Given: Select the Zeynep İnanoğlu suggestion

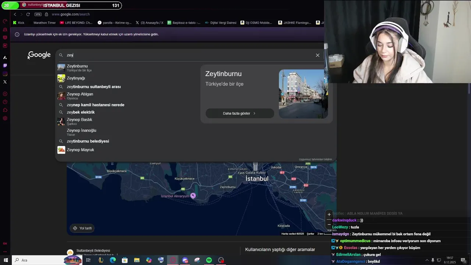Looking at the screenshot, I should tap(127, 132).
